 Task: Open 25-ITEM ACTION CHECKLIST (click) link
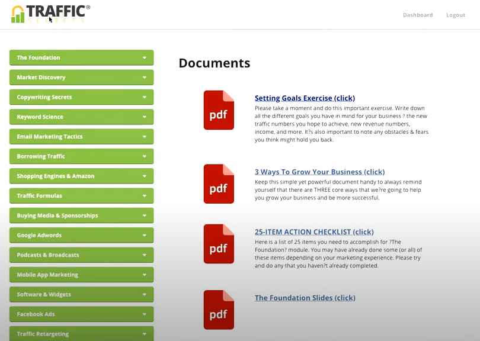click(x=314, y=232)
